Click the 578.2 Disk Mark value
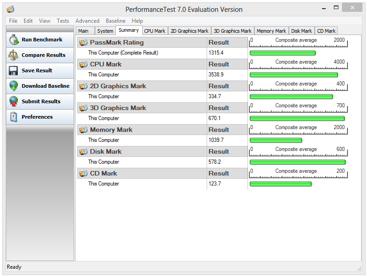 tap(215, 162)
